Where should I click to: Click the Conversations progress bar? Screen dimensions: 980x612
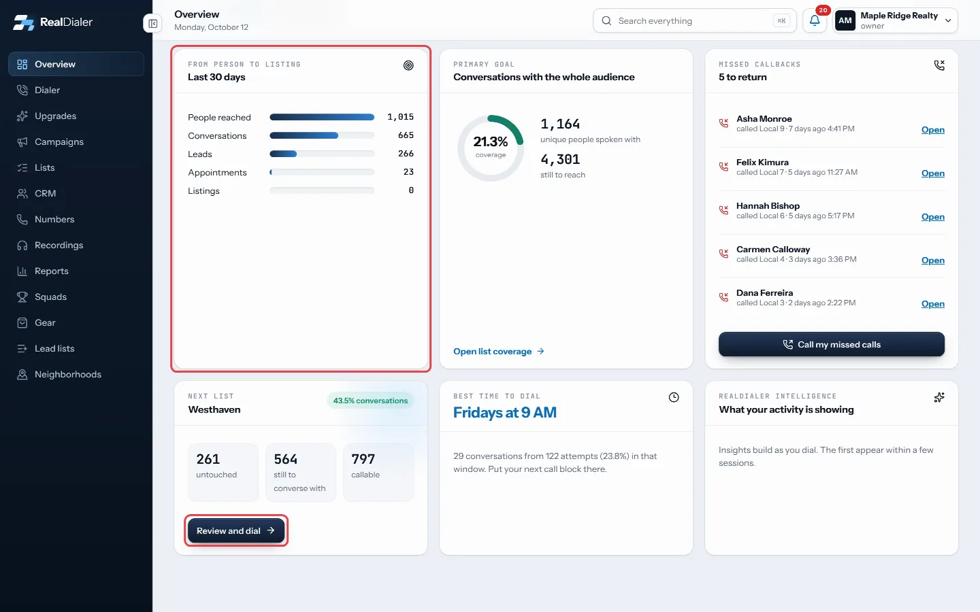pyautogui.click(x=322, y=135)
